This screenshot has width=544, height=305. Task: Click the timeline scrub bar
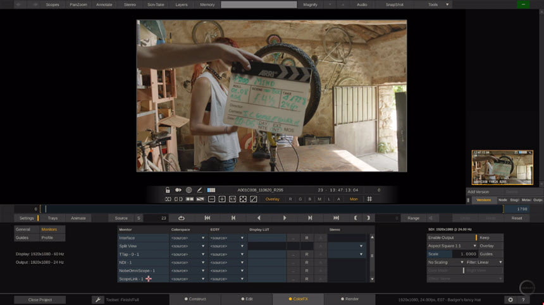click(272, 209)
